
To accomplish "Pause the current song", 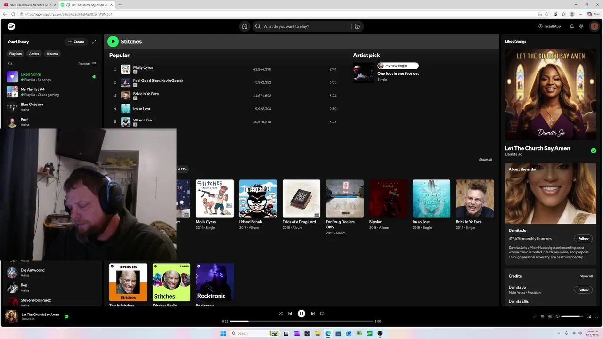I will pos(301,314).
